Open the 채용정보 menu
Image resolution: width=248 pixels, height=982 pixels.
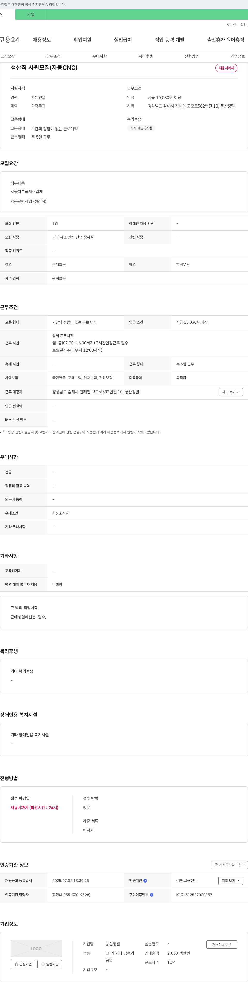[x=42, y=40]
